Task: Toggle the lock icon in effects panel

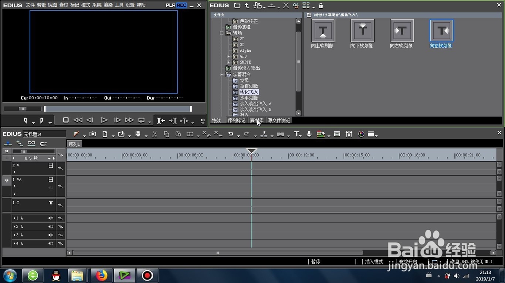Action: [321, 5]
